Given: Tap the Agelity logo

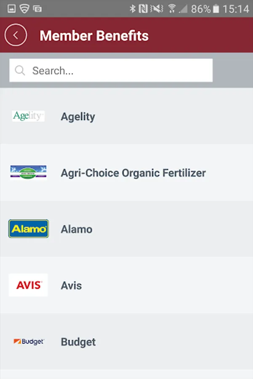Looking at the screenshot, I should point(28,116).
